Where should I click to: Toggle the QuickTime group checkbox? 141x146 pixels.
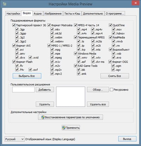coord(110,25)
